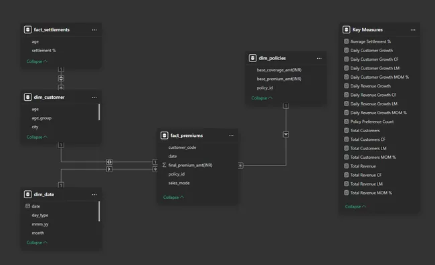Select Daily Revenue Growth LM measure
This screenshot has width=435, height=265.
click(373, 103)
